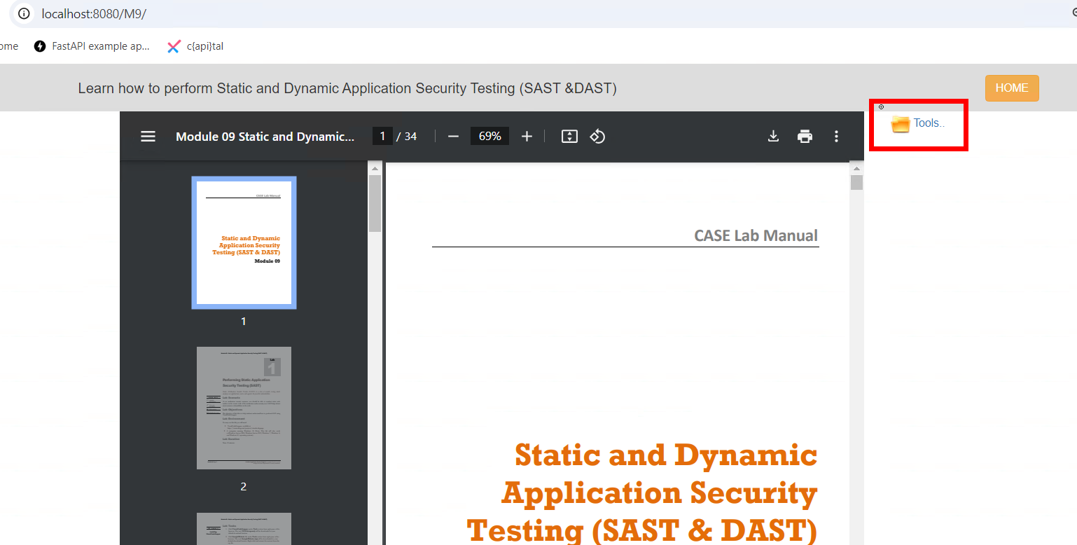Click the / 34 total pages text

pyautogui.click(x=407, y=137)
